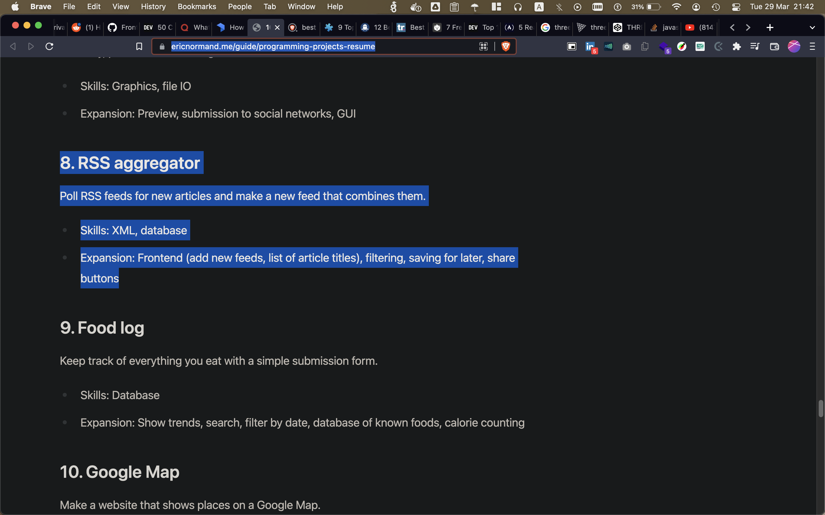Image resolution: width=825 pixels, height=515 pixels.
Task: Open a new tab with the plus button
Action: pyautogui.click(x=770, y=27)
